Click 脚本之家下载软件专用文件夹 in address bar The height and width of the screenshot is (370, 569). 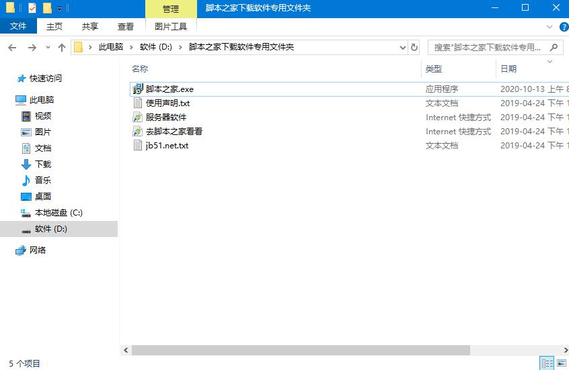click(x=241, y=47)
